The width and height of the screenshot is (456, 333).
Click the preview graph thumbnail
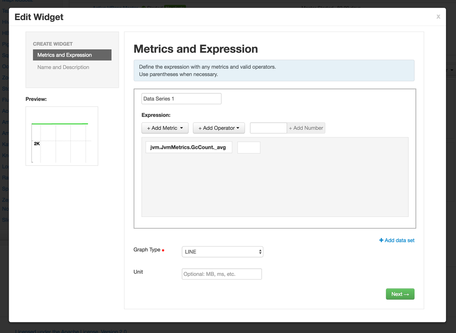(x=62, y=136)
